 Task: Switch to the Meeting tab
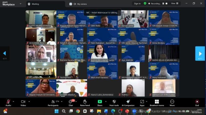tap(35, 4)
